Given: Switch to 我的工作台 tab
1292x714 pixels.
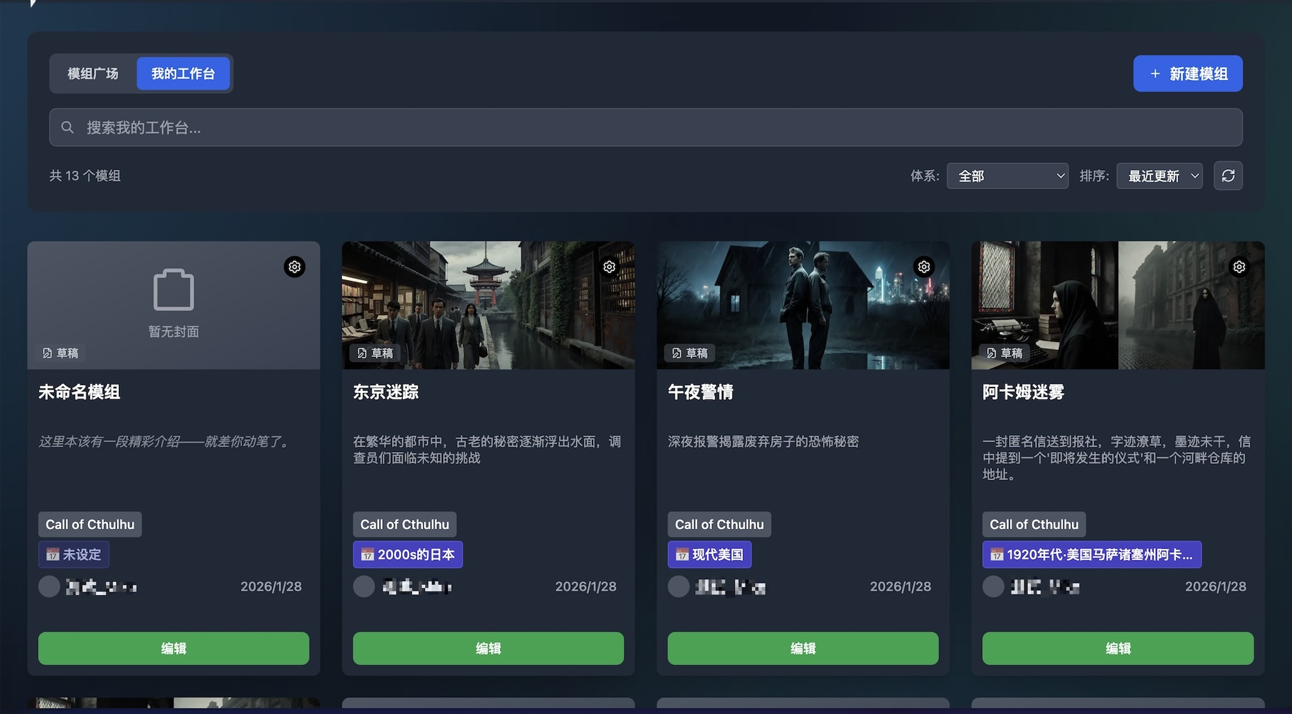Looking at the screenshot, I should [x=184, y=73].
